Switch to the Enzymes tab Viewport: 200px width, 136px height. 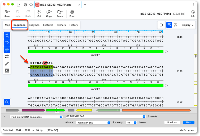coord(34,25)
